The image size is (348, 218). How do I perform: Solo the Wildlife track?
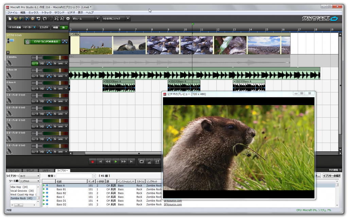(x=42, y=64)
